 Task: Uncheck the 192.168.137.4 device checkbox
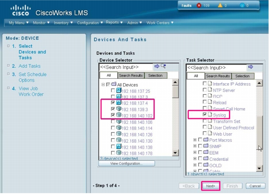click(113, 103)
